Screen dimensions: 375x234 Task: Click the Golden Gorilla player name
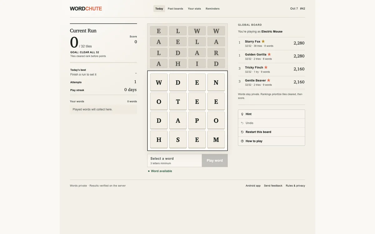pos(256,55)
